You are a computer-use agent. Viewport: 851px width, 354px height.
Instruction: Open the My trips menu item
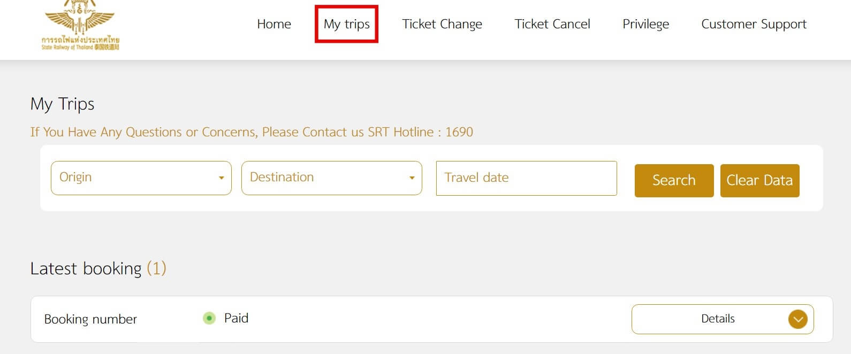click(347, 24)
